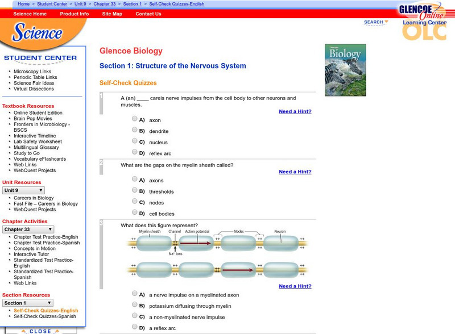The image size is (455, 334).
Task: Open Periodic Table Links
Action: point(35,77)
